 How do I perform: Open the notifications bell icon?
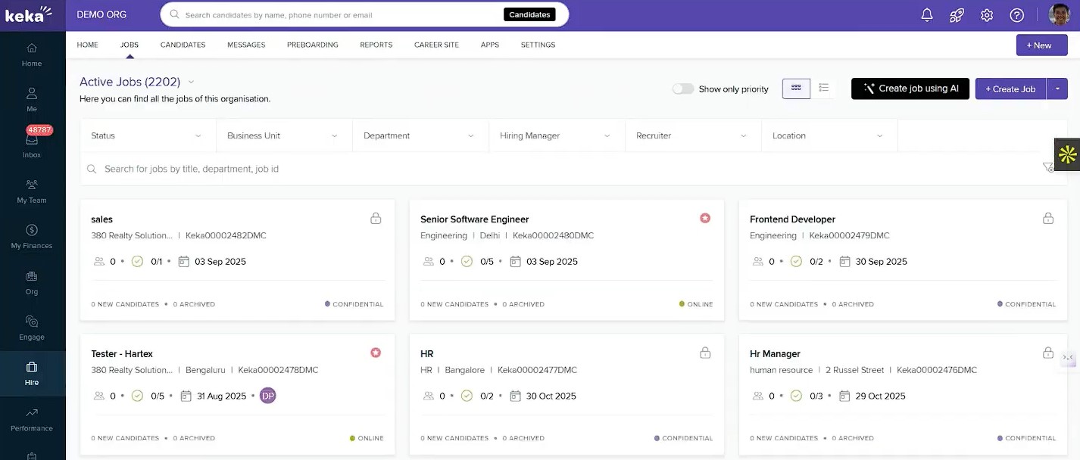(x=927, y=15)
